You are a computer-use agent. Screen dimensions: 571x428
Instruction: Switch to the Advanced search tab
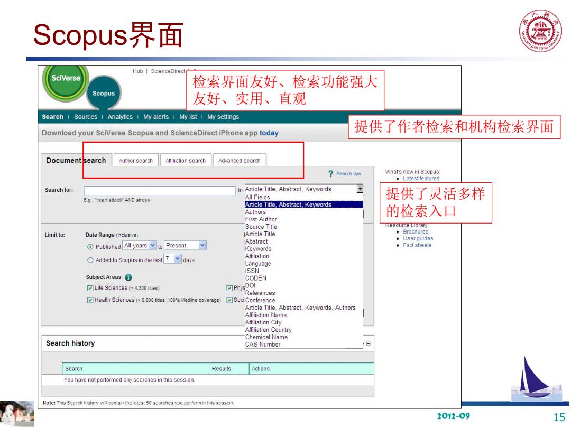click(240, 161)
